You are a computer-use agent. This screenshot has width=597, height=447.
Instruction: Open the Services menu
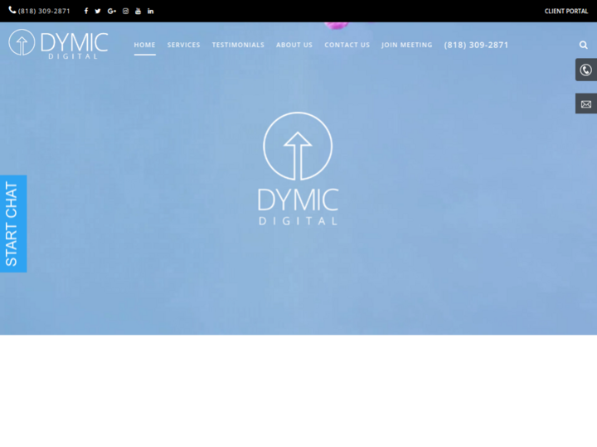tap(183, 45)
